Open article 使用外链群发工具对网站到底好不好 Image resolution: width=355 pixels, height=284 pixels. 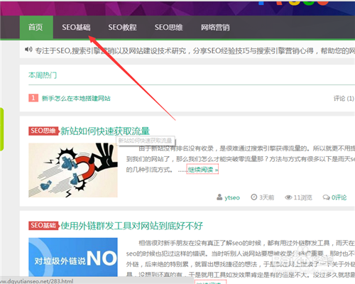[131, 226]
